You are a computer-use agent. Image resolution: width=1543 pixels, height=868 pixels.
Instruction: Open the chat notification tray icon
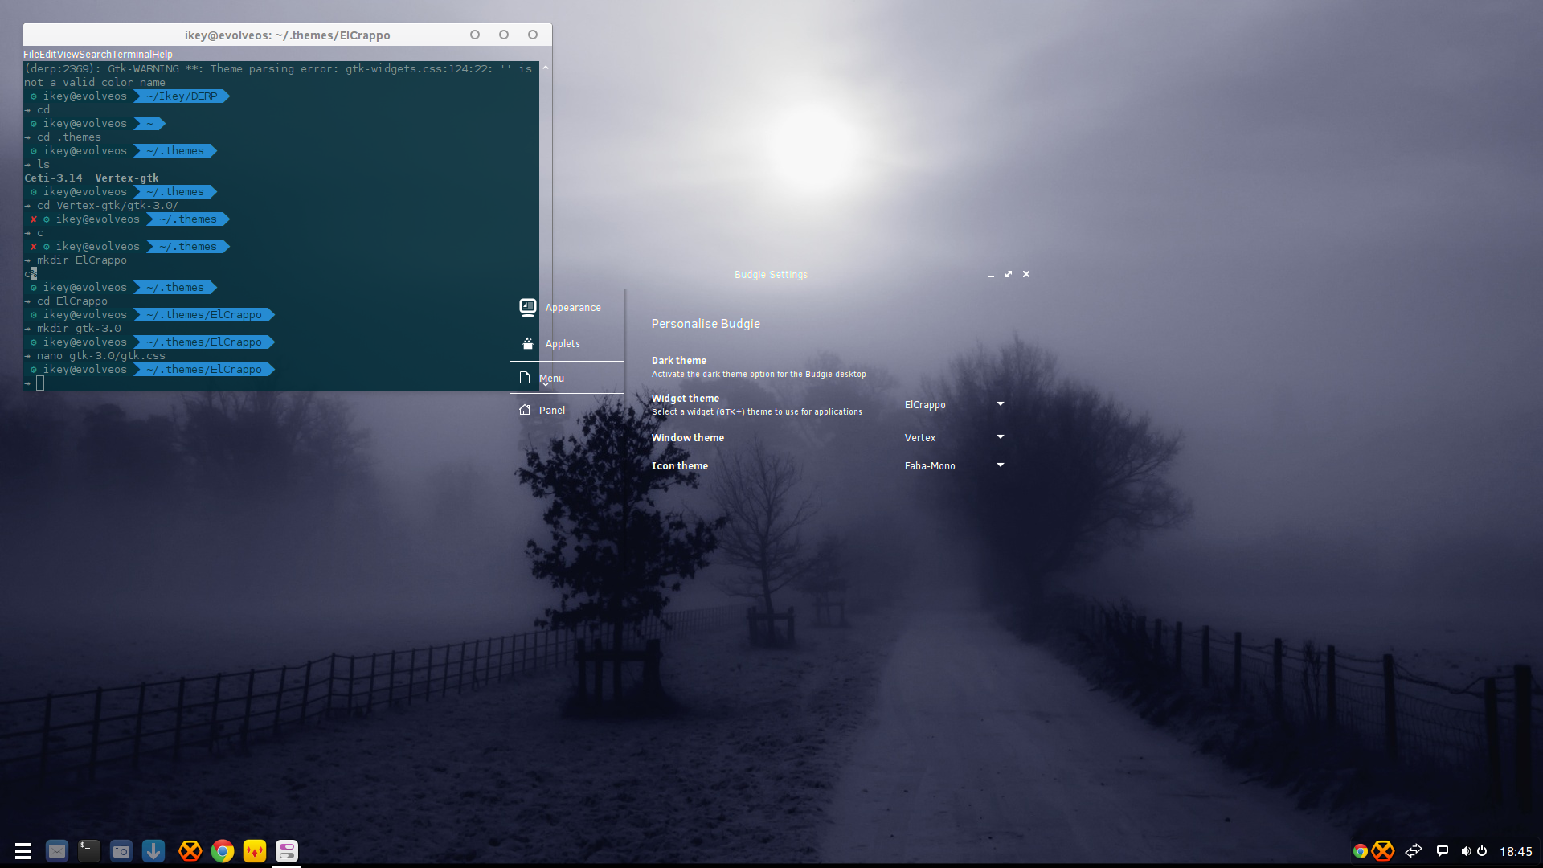[x=1443, y=850]
